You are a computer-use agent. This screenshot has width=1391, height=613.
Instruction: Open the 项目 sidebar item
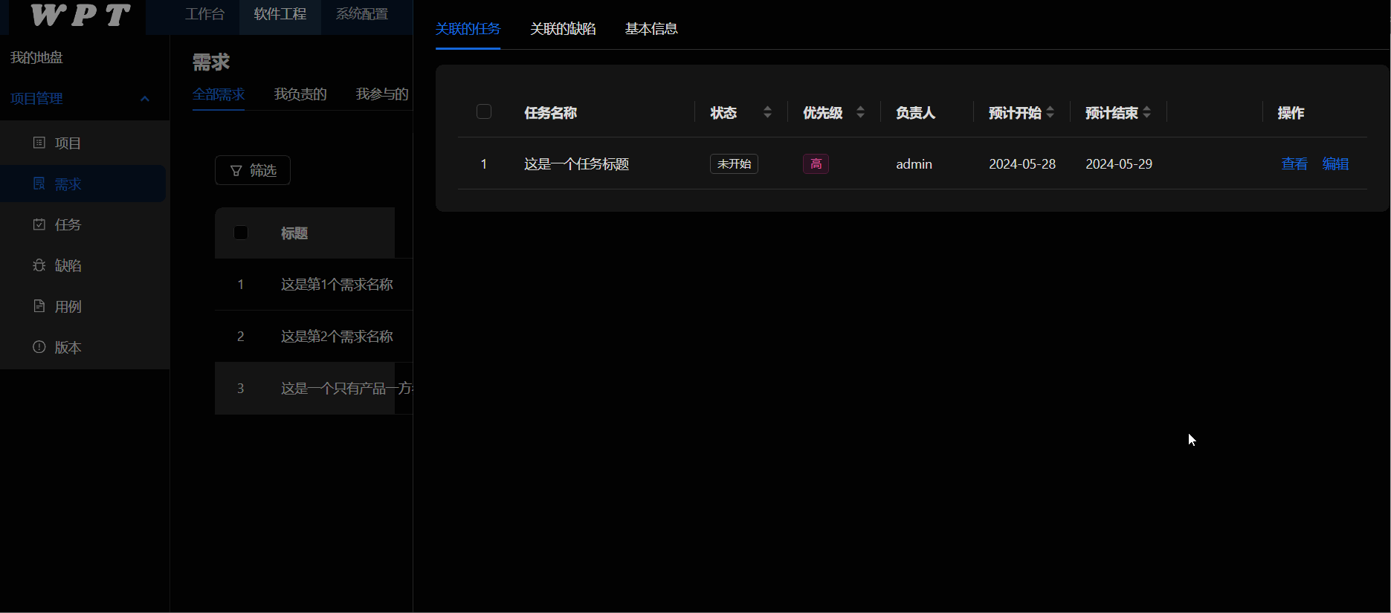click(68, 143)
